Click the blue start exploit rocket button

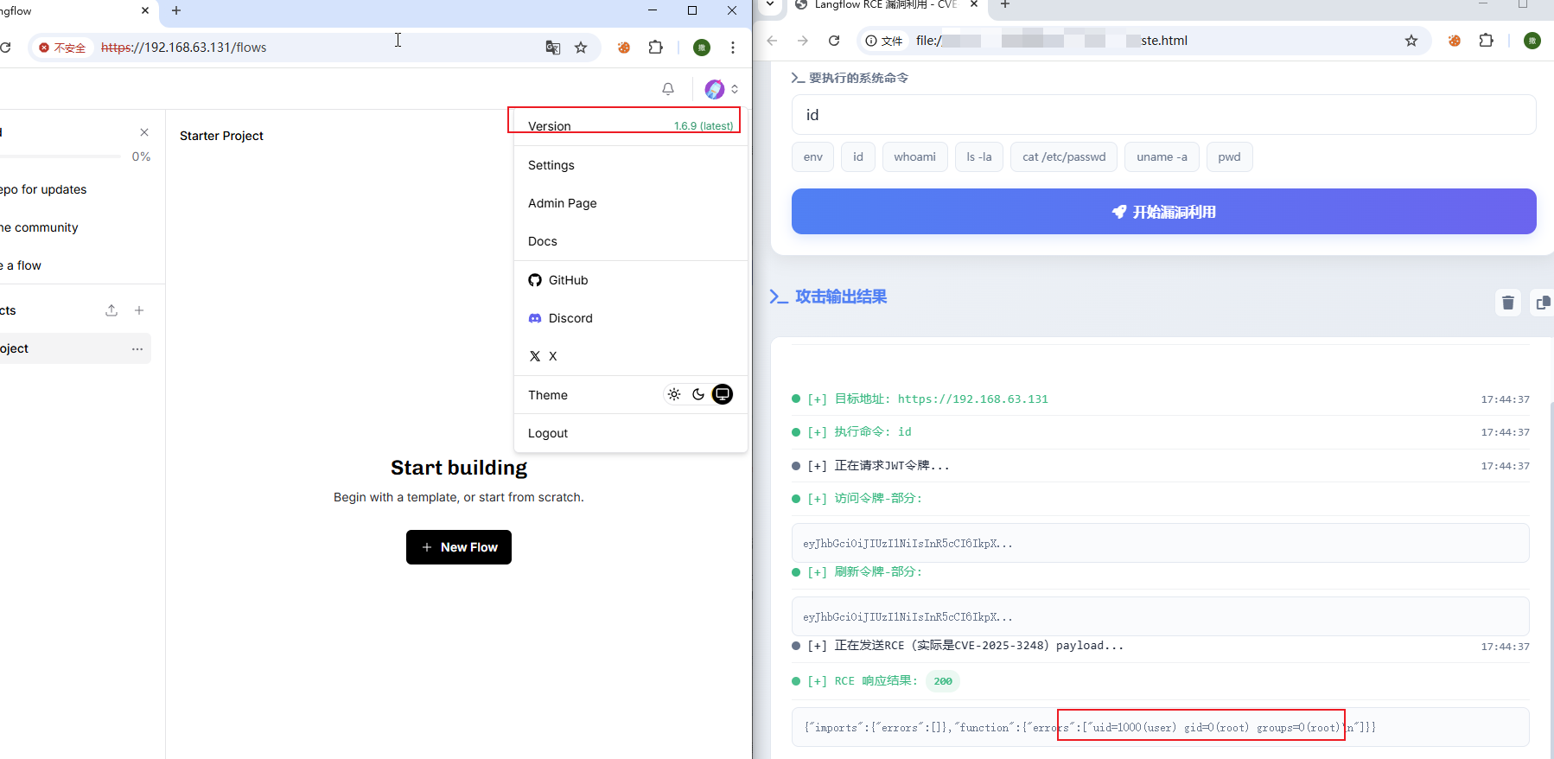coord(1163,212)
